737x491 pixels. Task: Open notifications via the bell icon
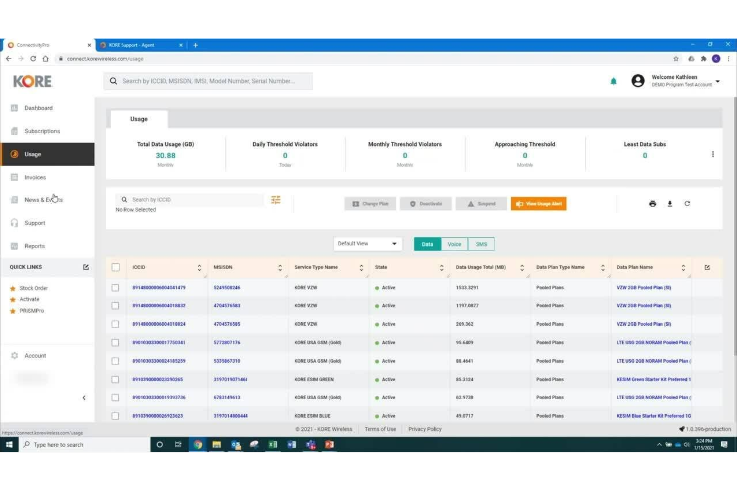pyautogui.click(x=614, y=80)
